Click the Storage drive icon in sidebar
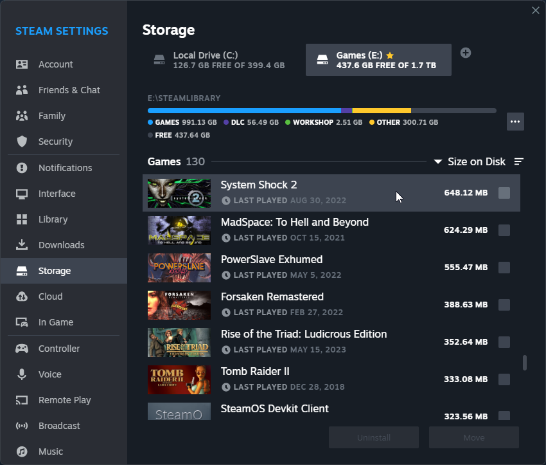Screen dimensions: 546x465 coord(22,271)
